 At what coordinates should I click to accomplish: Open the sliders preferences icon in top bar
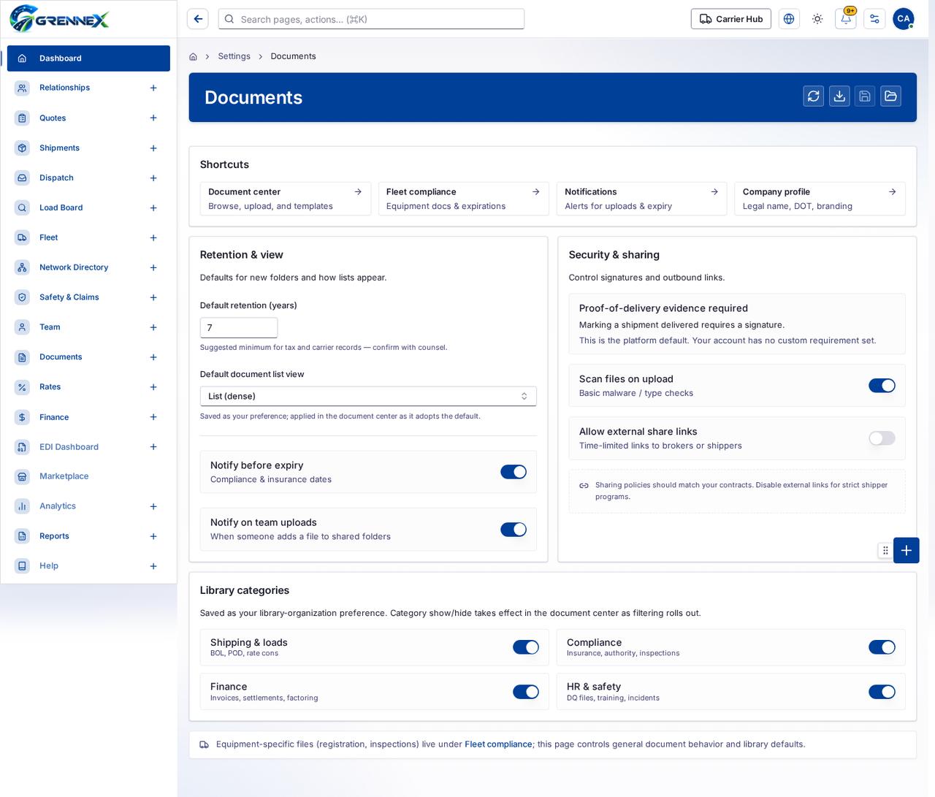point(874,19)
